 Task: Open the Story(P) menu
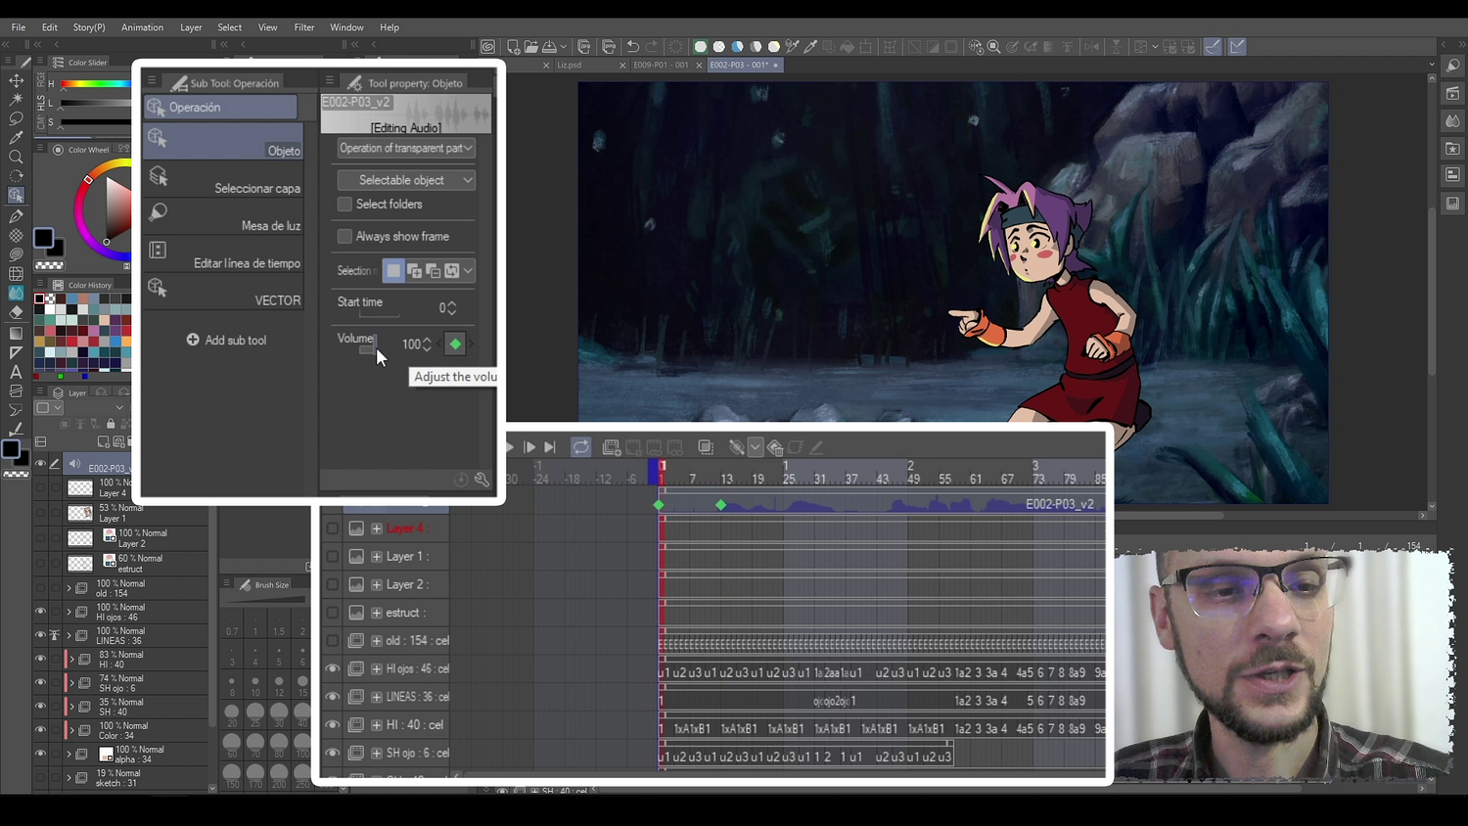89,27
